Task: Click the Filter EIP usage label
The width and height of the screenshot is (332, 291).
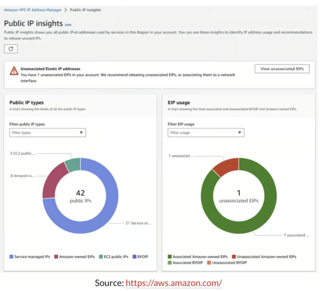Action: click(x=181, y=124)
